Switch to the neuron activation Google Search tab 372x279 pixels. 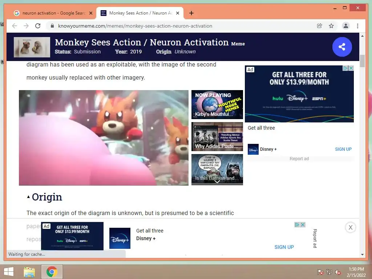pyautogui.click(x=53, y=13)
